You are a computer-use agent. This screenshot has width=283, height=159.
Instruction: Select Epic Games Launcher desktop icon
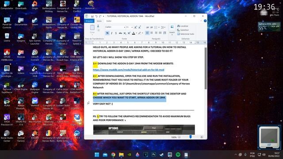35,39
